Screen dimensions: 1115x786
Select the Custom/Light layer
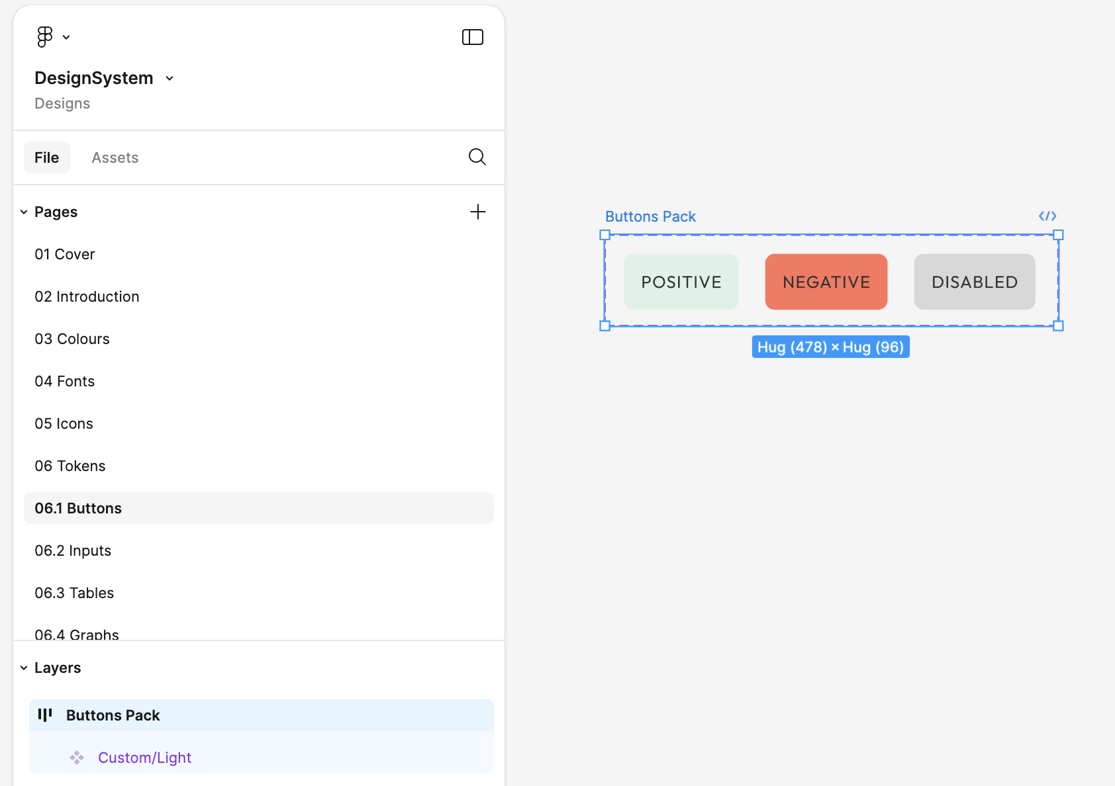[144, 758]
